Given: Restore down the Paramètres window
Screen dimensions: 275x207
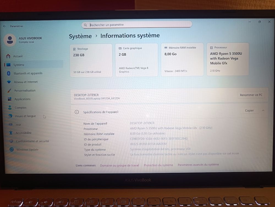Looking at the screenshot, I should (x=259, y=22).
